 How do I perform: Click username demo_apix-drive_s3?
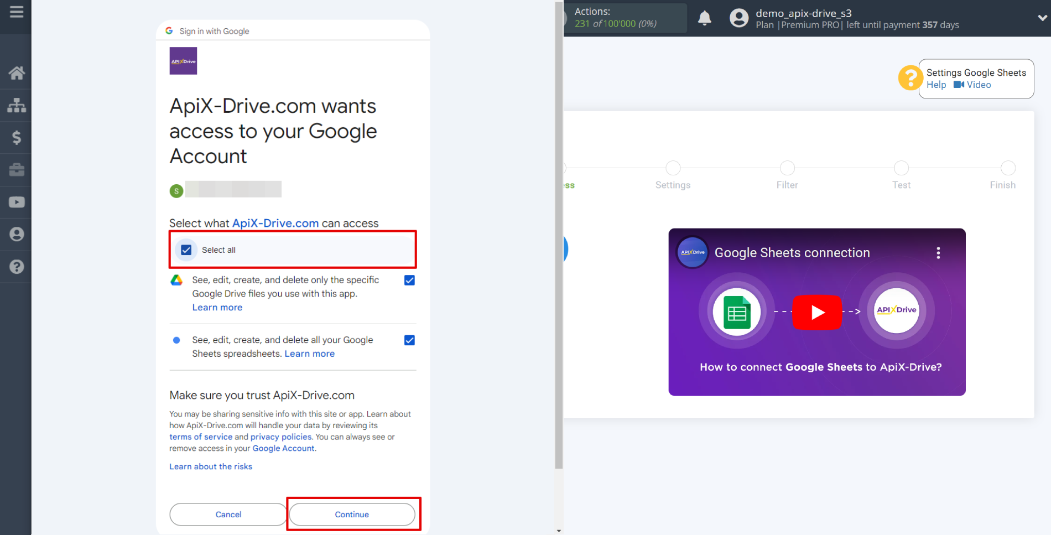click(804, 13)
